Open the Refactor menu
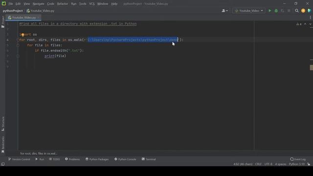 pyautogui.click(x=62, y=4)
